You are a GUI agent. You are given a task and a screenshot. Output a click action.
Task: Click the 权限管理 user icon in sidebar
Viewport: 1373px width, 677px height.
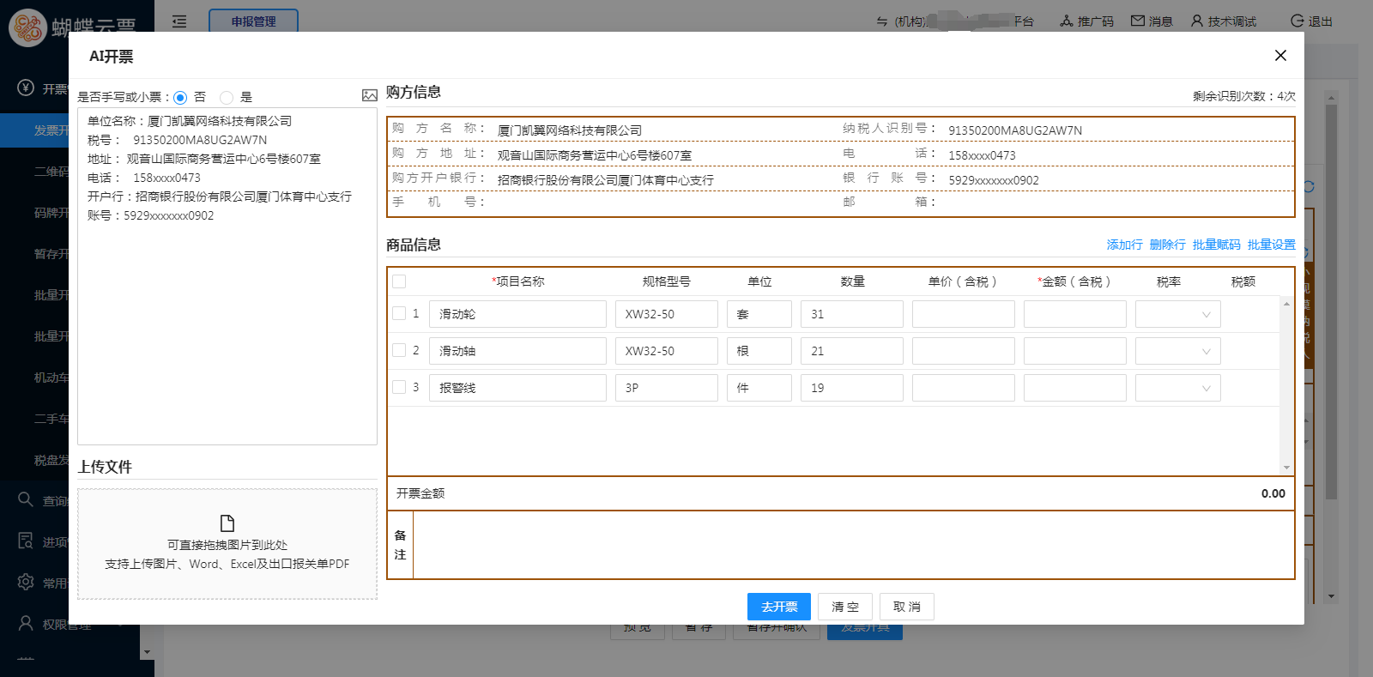coord(26,623)
